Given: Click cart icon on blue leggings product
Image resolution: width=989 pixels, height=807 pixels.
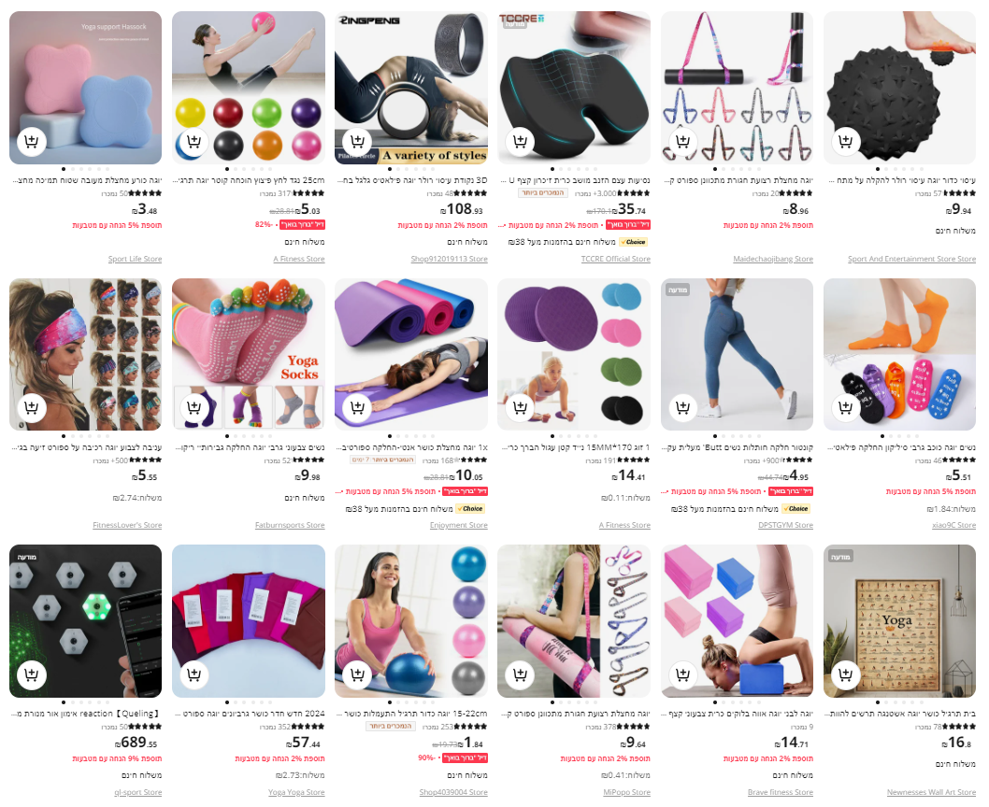Looking at the screenshot, I should (682, 408).
